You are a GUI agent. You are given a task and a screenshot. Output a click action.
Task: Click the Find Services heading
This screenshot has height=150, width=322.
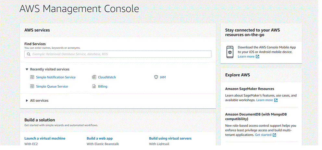point(35,44)
